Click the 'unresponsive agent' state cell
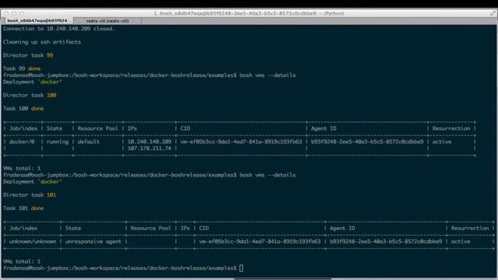The width and height of the screenshot is (498, 280). point(93,241)
